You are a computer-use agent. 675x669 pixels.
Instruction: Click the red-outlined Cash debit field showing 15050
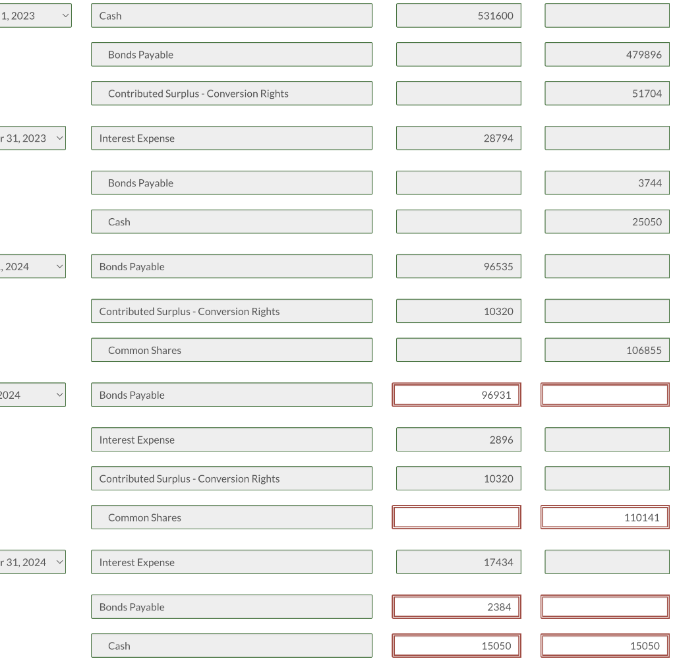[x=456, y=645]
